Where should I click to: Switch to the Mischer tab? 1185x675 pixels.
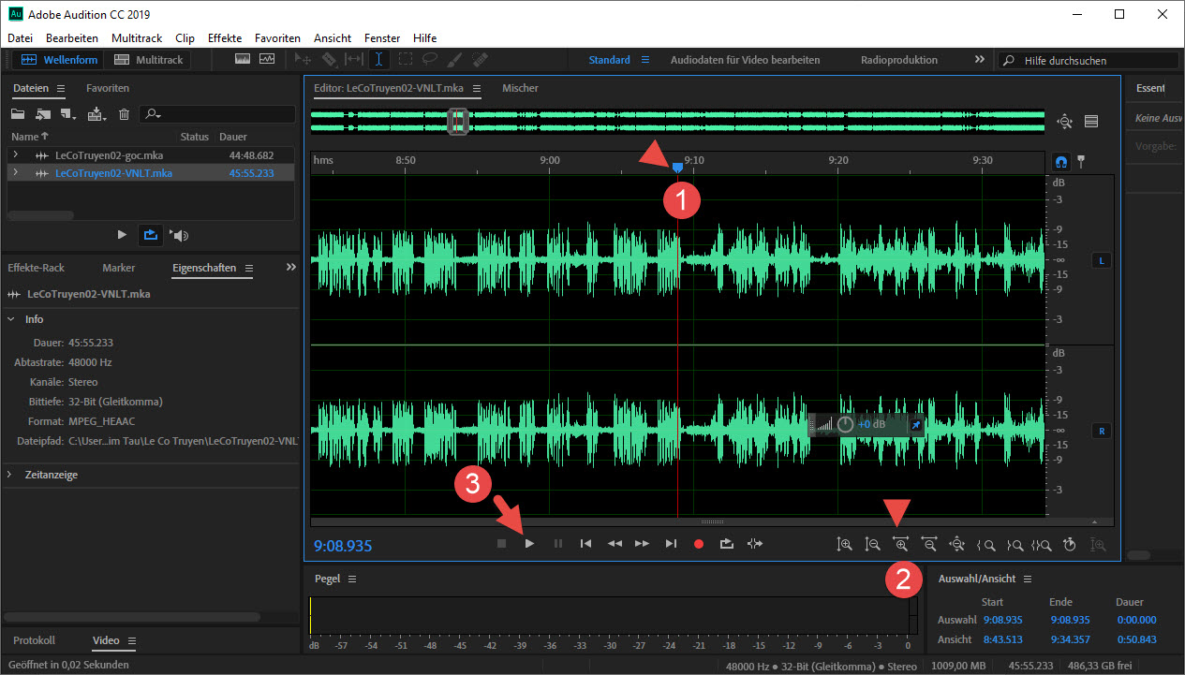coord(520,88)
